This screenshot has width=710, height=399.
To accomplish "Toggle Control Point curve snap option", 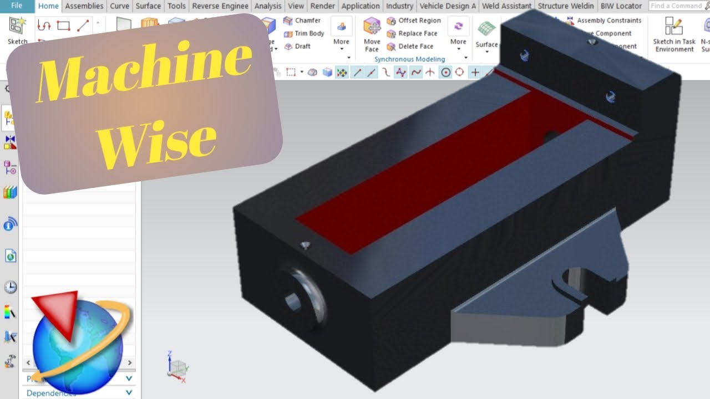I will click(x=387, y=72).
